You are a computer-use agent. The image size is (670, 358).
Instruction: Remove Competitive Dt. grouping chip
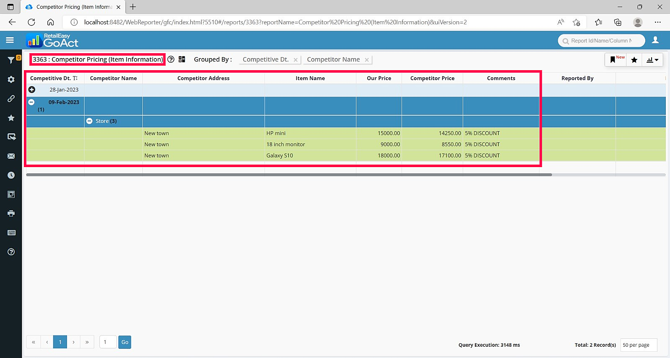click(x=296, y=60)
